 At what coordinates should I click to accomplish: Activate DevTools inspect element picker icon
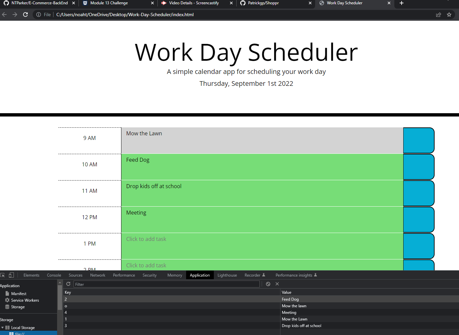3,275
